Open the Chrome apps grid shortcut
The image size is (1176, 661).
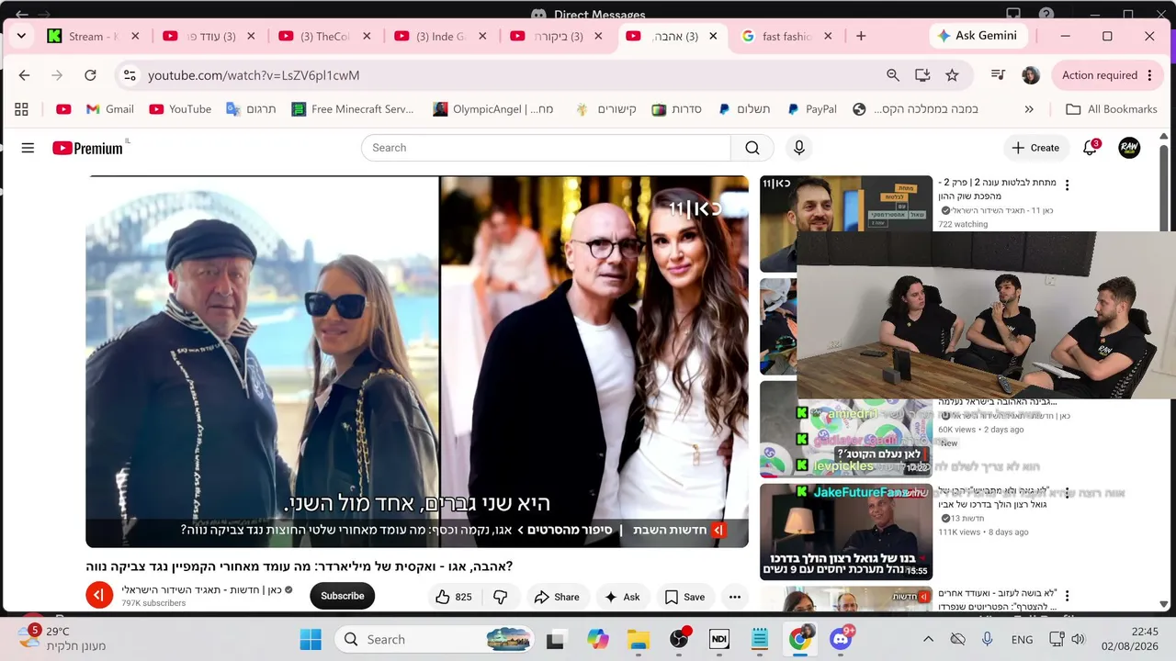click(x=21, y=109)
